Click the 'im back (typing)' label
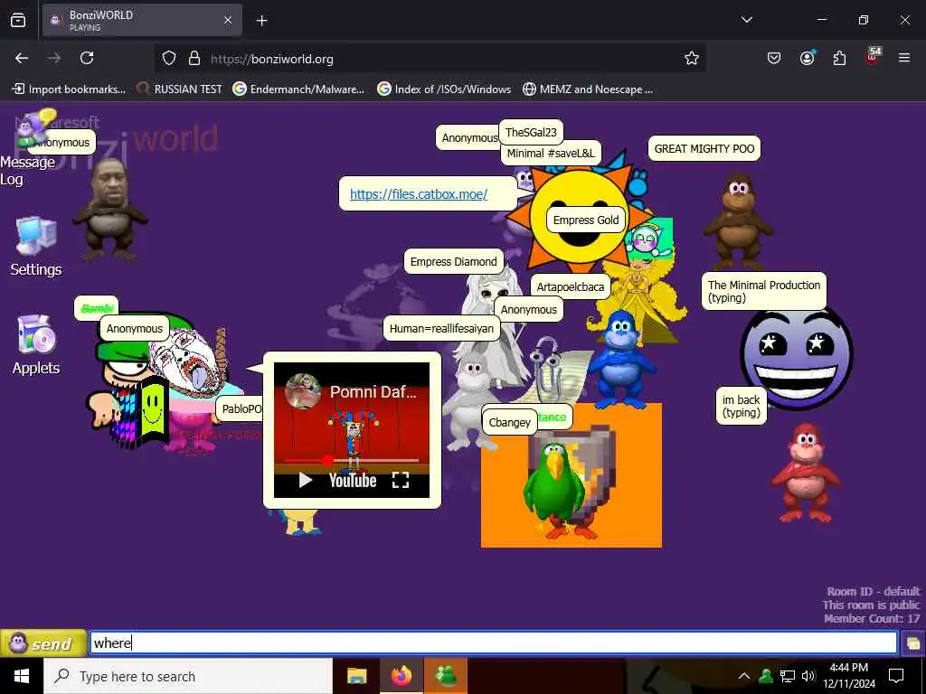This screenshot has height=694, width=926. pyautogui.click(x=742, y=406)
